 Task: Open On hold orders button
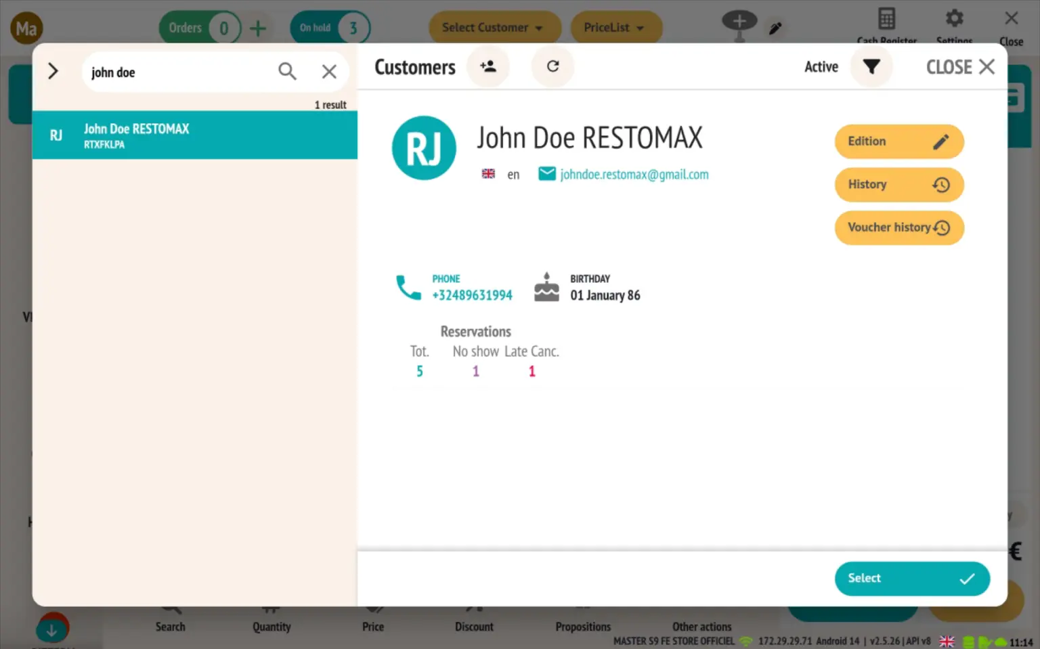pos(330,28)
